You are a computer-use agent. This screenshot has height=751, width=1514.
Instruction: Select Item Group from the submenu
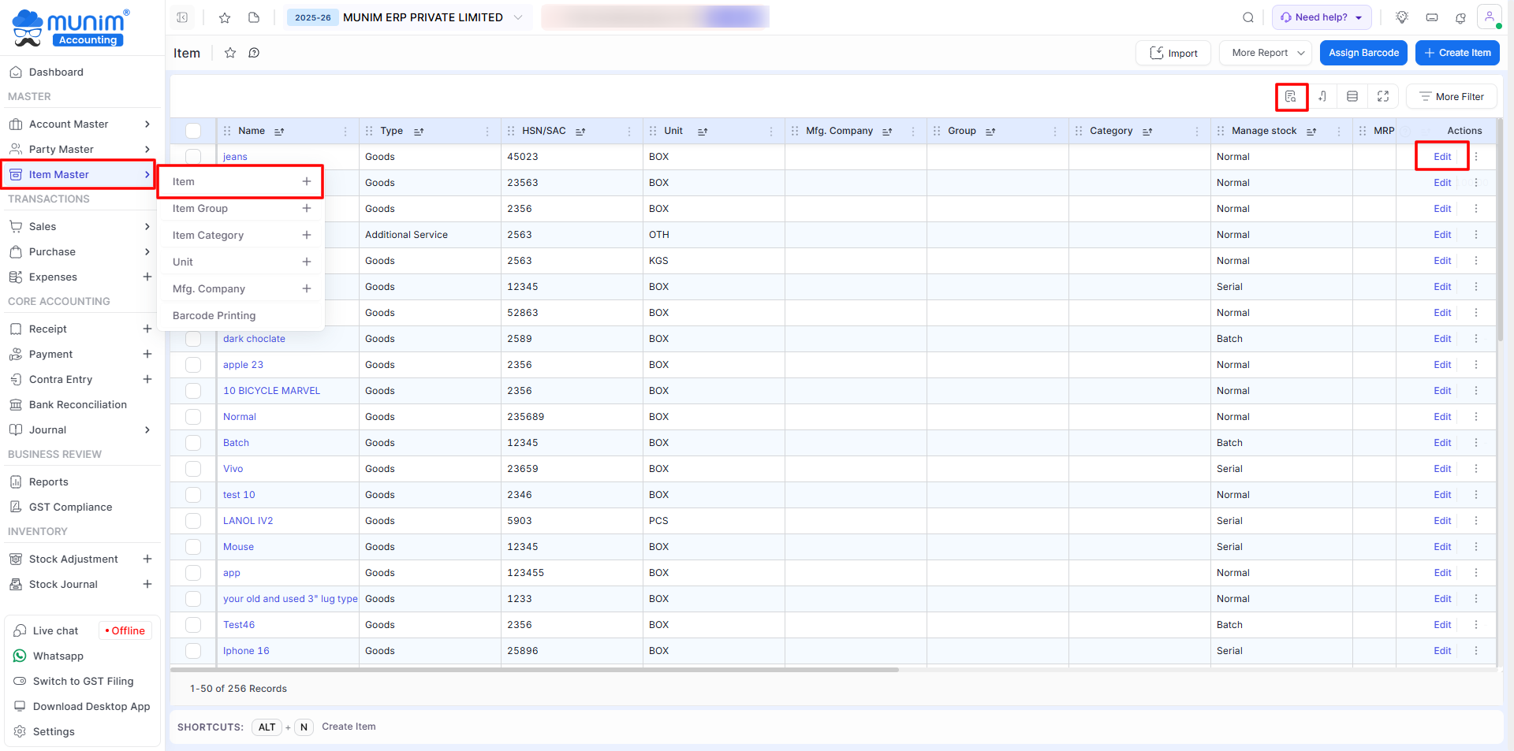[200, 209]
